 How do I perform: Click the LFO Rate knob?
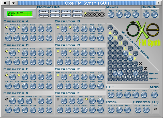119,95
